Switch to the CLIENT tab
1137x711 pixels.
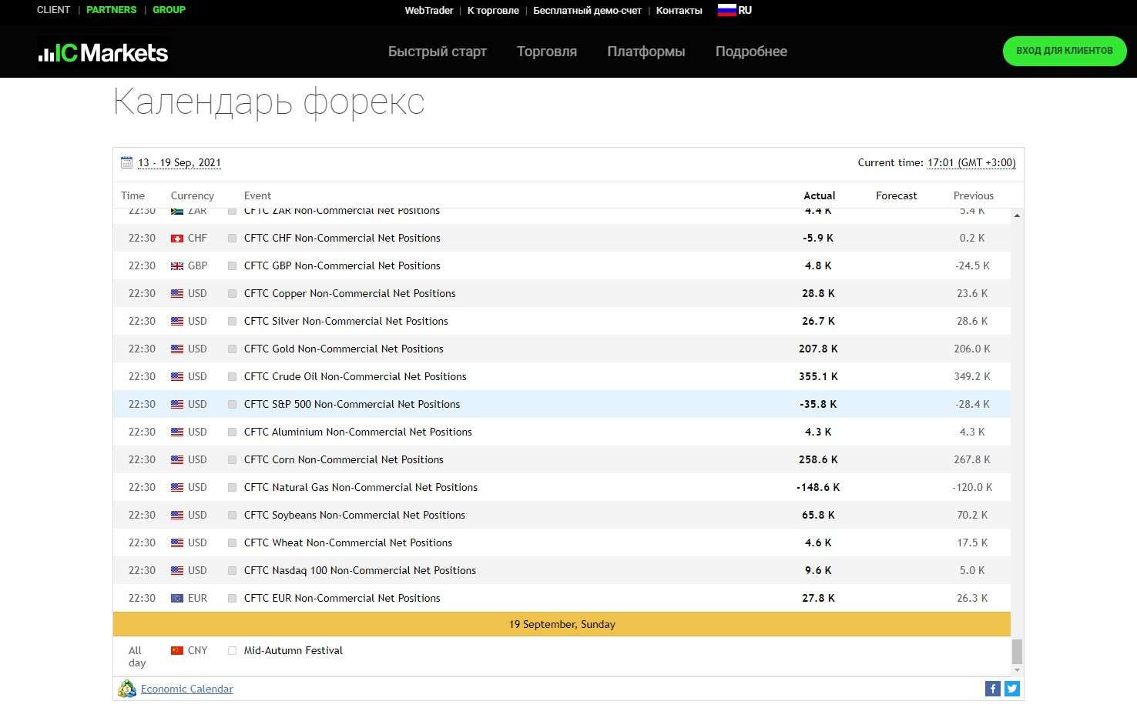53,10
